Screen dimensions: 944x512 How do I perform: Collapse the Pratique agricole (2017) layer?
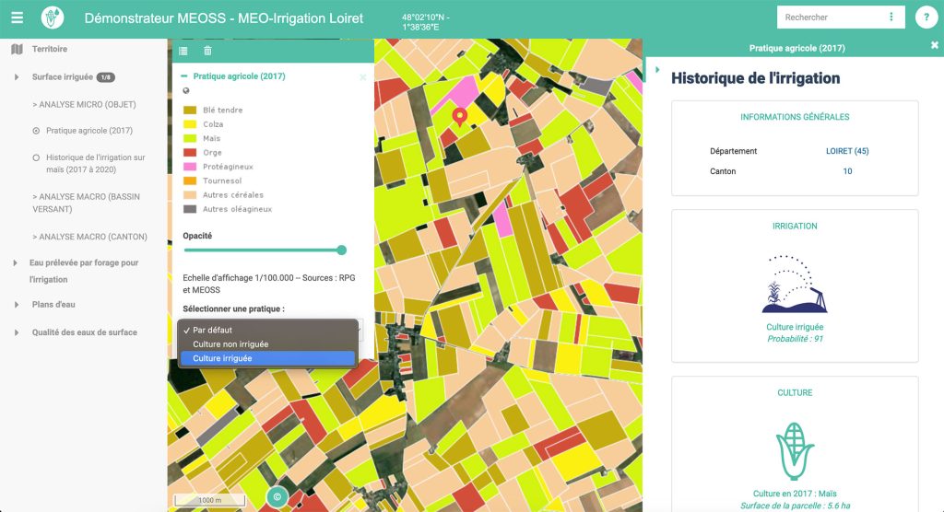click(x=184, y=76)
